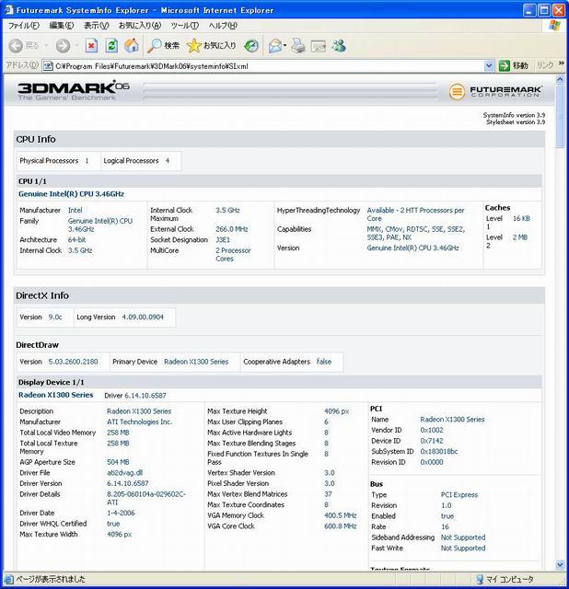Click the Futuremark Corporation logo
Screen dimensions: 569x589
496,91
